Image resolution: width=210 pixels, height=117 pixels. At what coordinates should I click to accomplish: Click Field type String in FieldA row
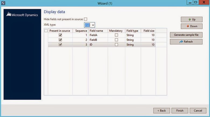133,35
